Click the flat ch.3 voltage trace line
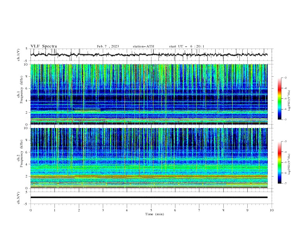The image size is (306, 236). [149, 197]
